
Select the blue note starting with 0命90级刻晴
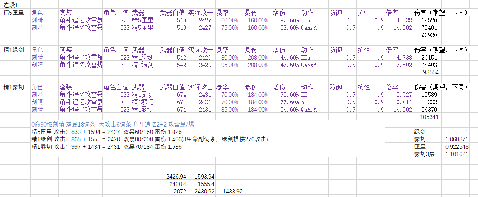[113, 125]
